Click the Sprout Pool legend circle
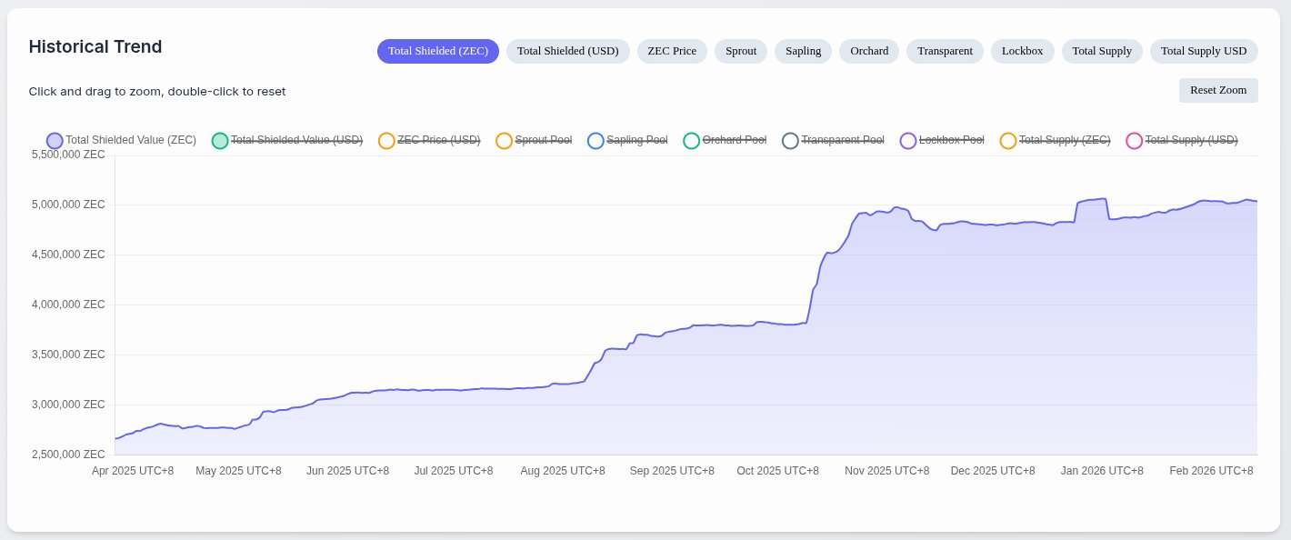 tap(505, 141)
